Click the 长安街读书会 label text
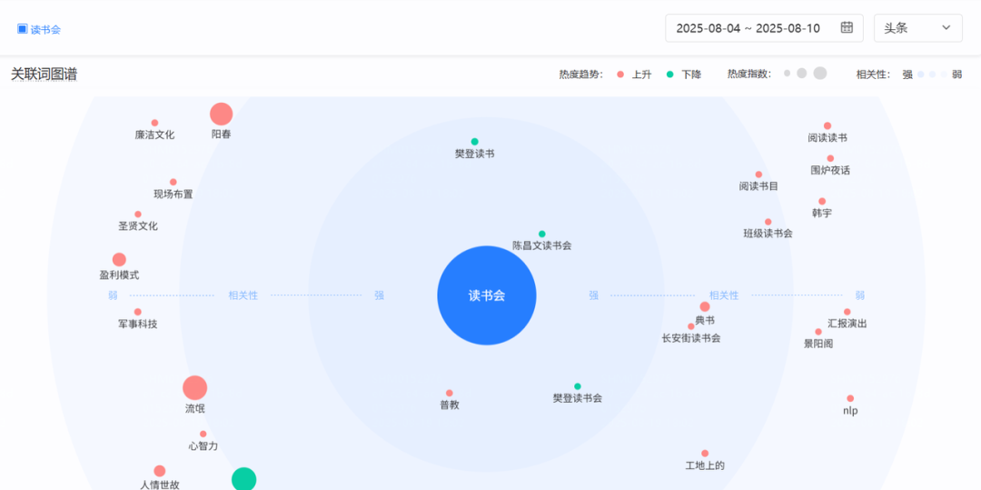Image resolution: width=981 pixels, height=490 pixels. 690,338
